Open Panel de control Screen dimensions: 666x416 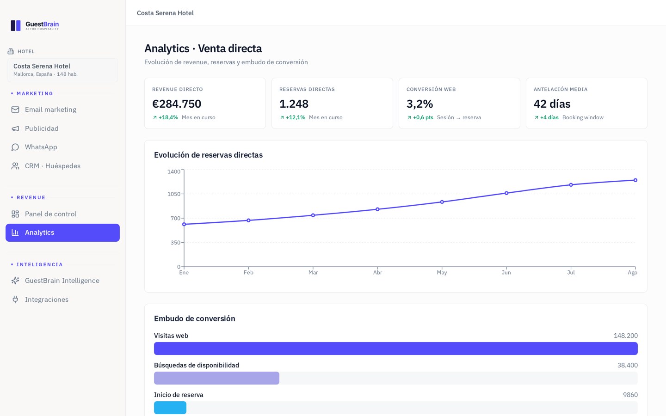62,214
